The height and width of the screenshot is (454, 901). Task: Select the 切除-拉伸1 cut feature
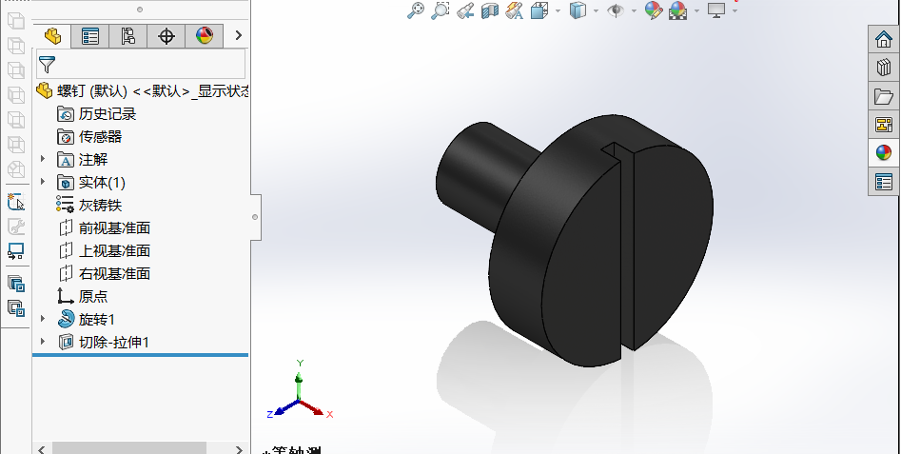coord(104,343)
